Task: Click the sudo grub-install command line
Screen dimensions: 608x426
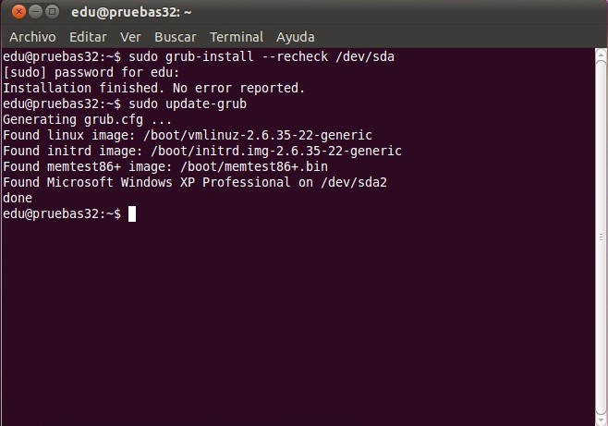Action: pos(199,56)
